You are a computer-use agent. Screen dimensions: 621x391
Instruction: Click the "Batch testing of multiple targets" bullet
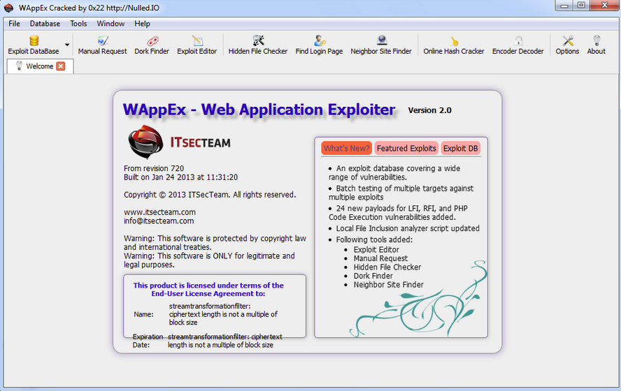click(401, 193)
